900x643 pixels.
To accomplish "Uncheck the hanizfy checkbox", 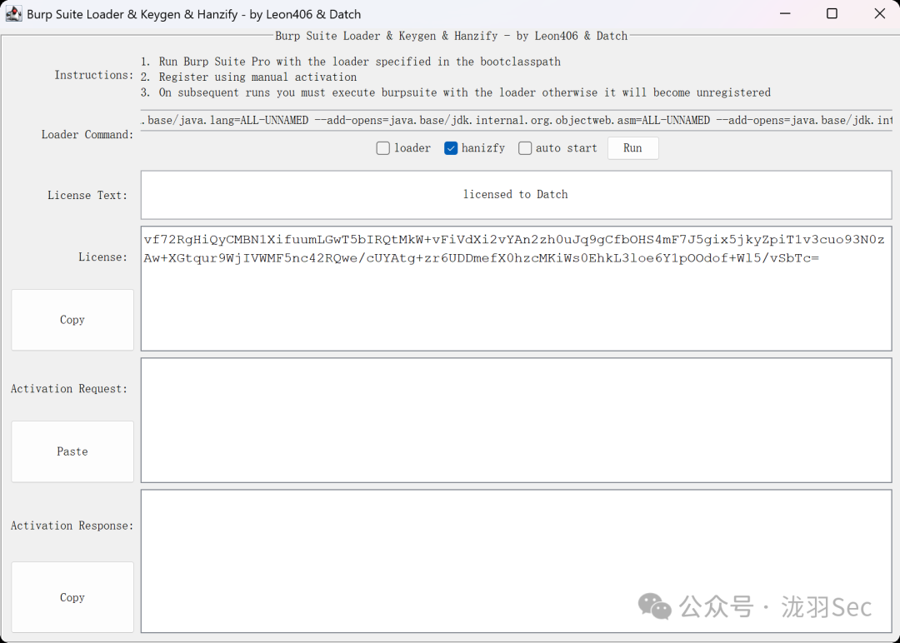I will (451, 148).
